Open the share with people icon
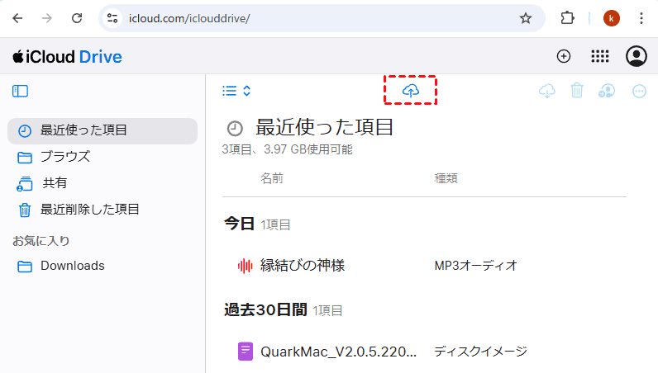 pyautogui.click(x=607, y=91)
